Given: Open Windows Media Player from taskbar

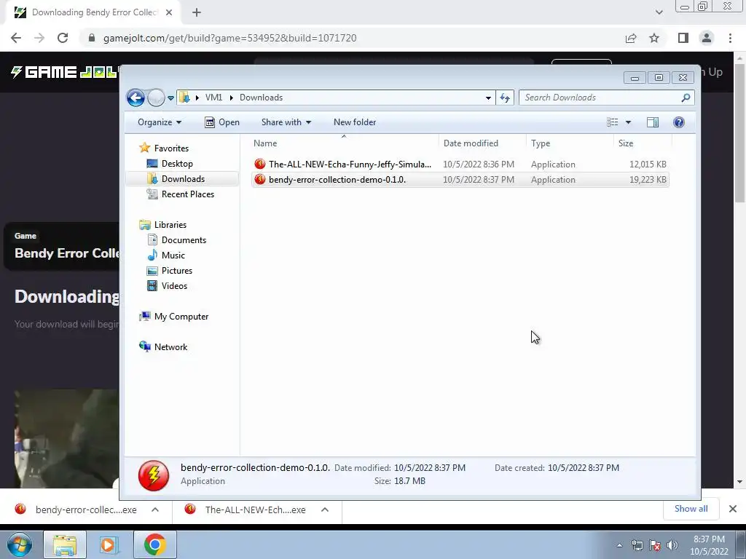Looking at the screenshot, I should tap(108, 544).
